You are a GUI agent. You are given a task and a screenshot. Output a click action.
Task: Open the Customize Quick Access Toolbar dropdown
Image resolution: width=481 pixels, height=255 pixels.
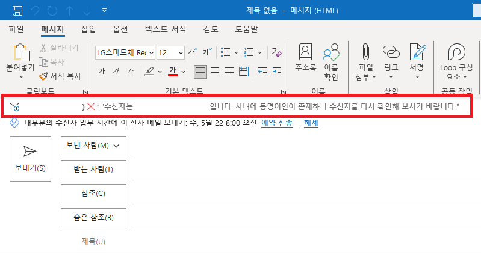[x=104, y=10]
